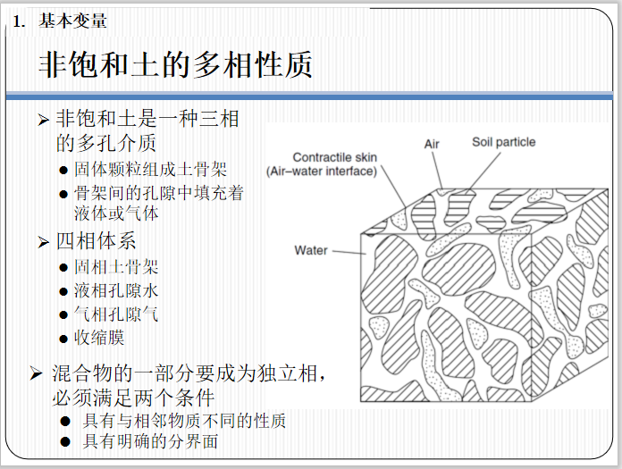Click the arrow bullet before 混合物的一部分
The width and height of the screenshot is (622, 469).
click(37, 373)
